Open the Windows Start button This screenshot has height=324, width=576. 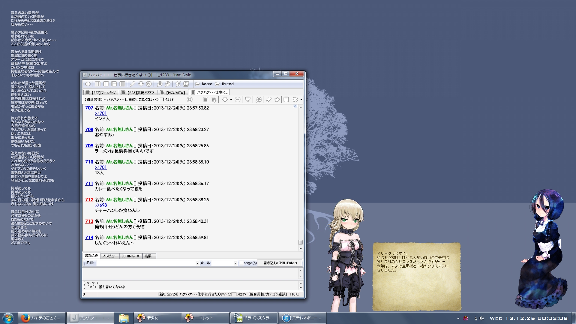coord(8,318)
